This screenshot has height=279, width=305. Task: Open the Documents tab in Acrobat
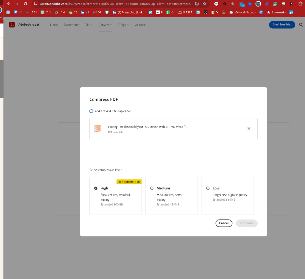pos(71,25)
